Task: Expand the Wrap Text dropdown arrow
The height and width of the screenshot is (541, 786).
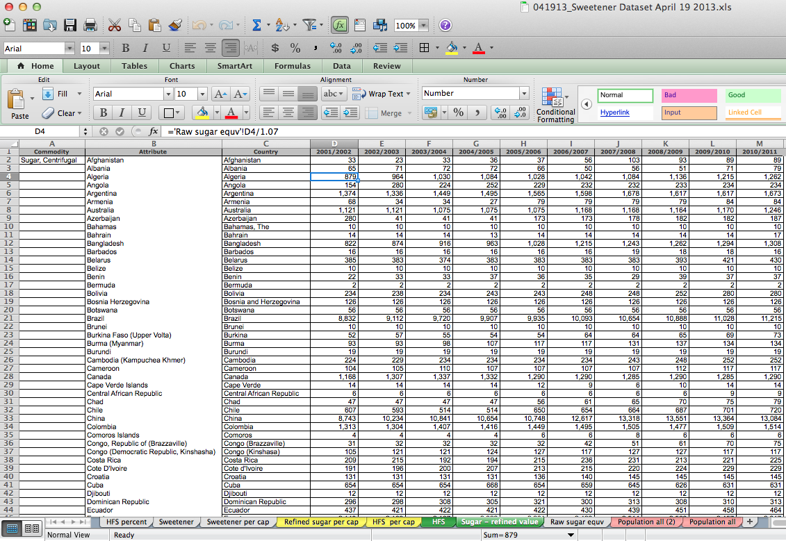Action: coord(409,94)
